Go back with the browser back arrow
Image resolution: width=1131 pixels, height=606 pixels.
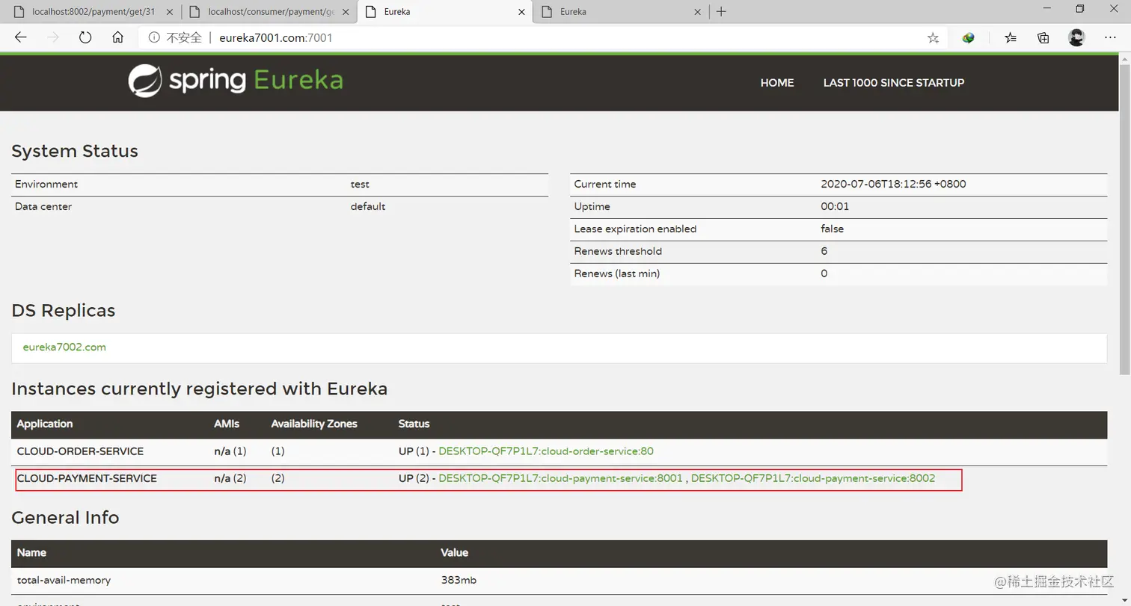(20, 37)
